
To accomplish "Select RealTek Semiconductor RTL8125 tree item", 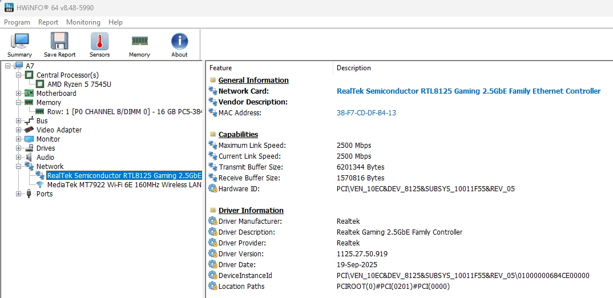I will coord(124,175).
